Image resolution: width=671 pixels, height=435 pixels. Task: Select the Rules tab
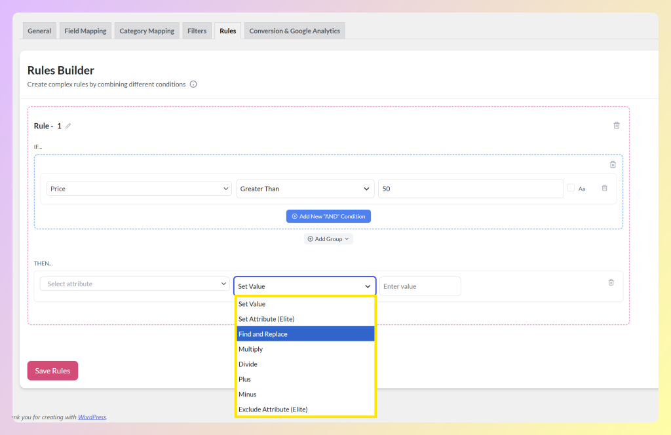point(227,31)
